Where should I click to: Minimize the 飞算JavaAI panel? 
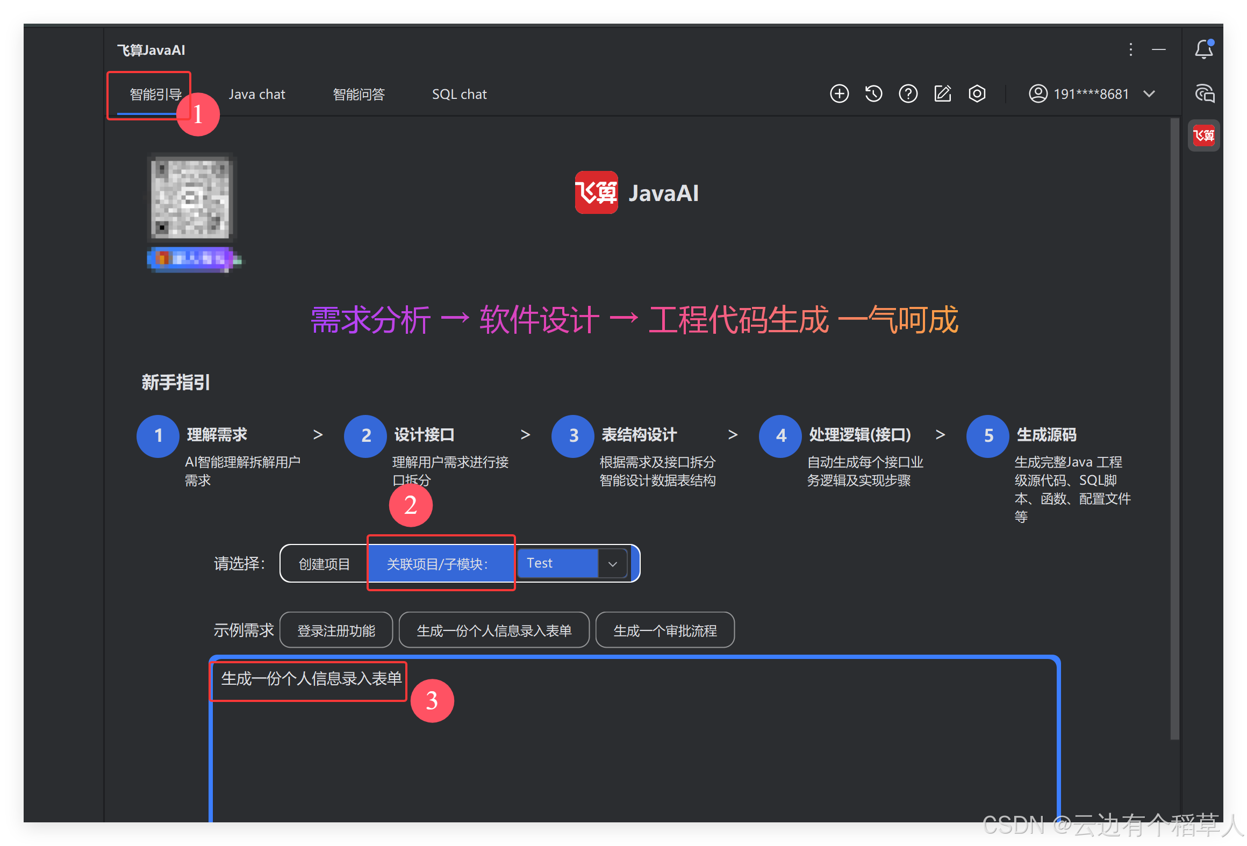coord(1158,49)
